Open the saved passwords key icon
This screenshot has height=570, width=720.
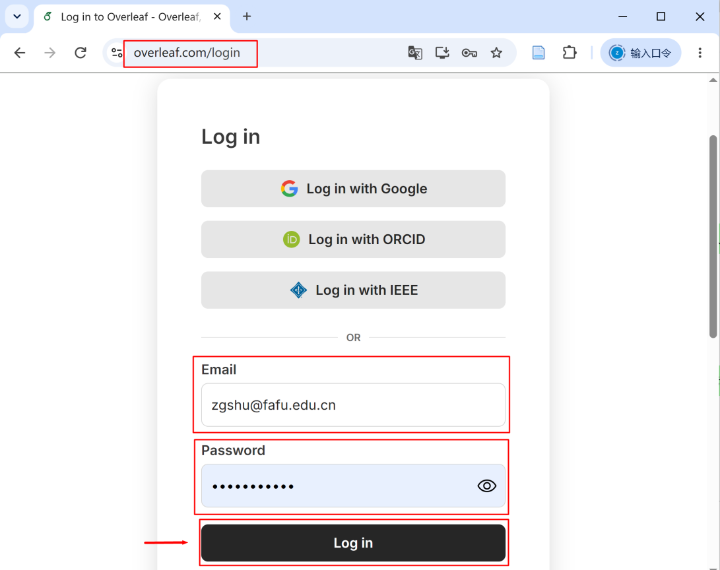[469, 53]
